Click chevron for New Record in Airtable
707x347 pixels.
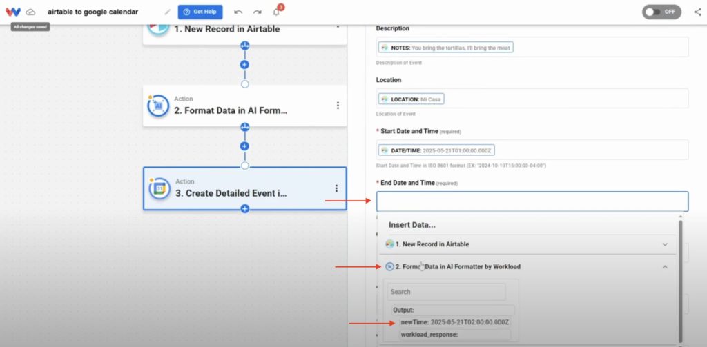665,244
